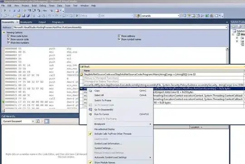Image resolution: width=245 pixels, height=164 pixels.
Task: Click the Paste toolbar icon
Action: (43, 16)
